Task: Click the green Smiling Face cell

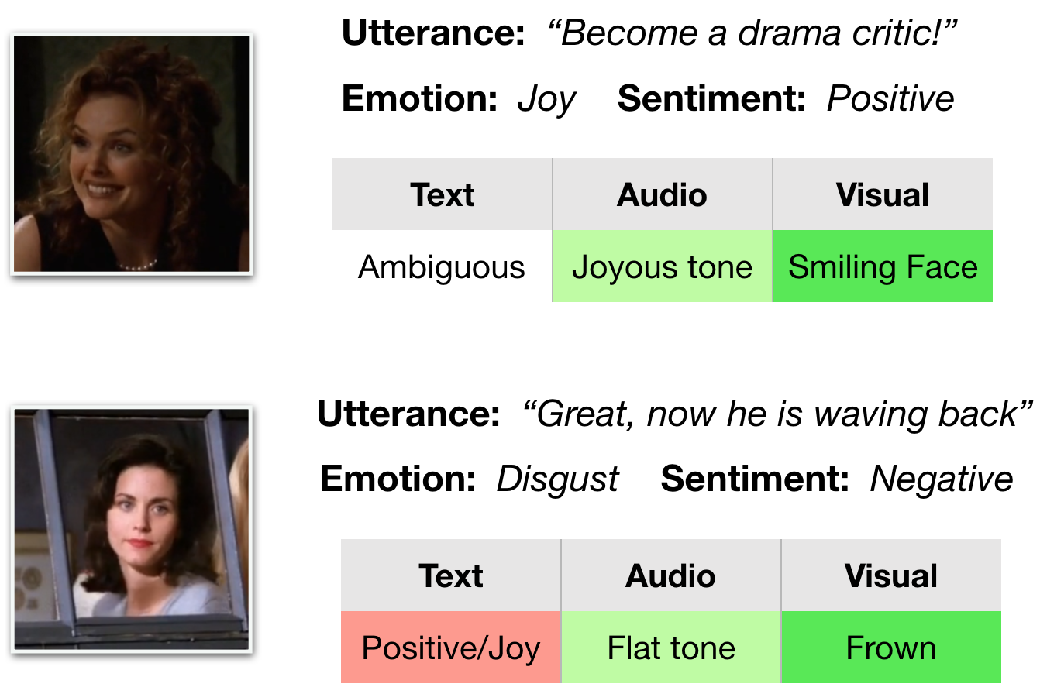Action: coord(883,266)
